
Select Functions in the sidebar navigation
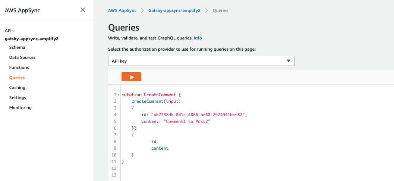click(19, 67)
